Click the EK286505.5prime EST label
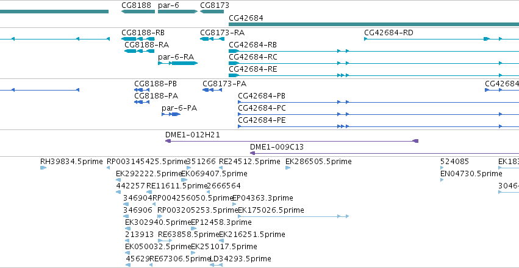Screen dimensions: 519x268 pos(318,162)
